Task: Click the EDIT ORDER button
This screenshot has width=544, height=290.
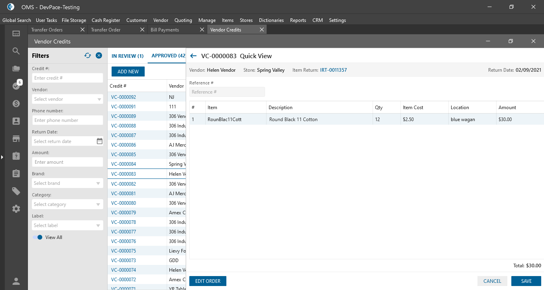Action: click(x=208, y=281)
